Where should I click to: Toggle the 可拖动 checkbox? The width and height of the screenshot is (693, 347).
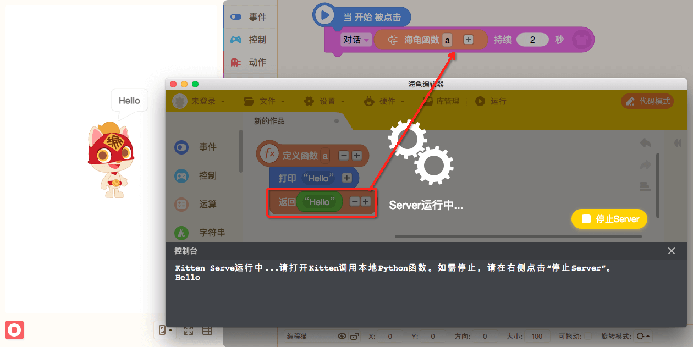(588, 336)
